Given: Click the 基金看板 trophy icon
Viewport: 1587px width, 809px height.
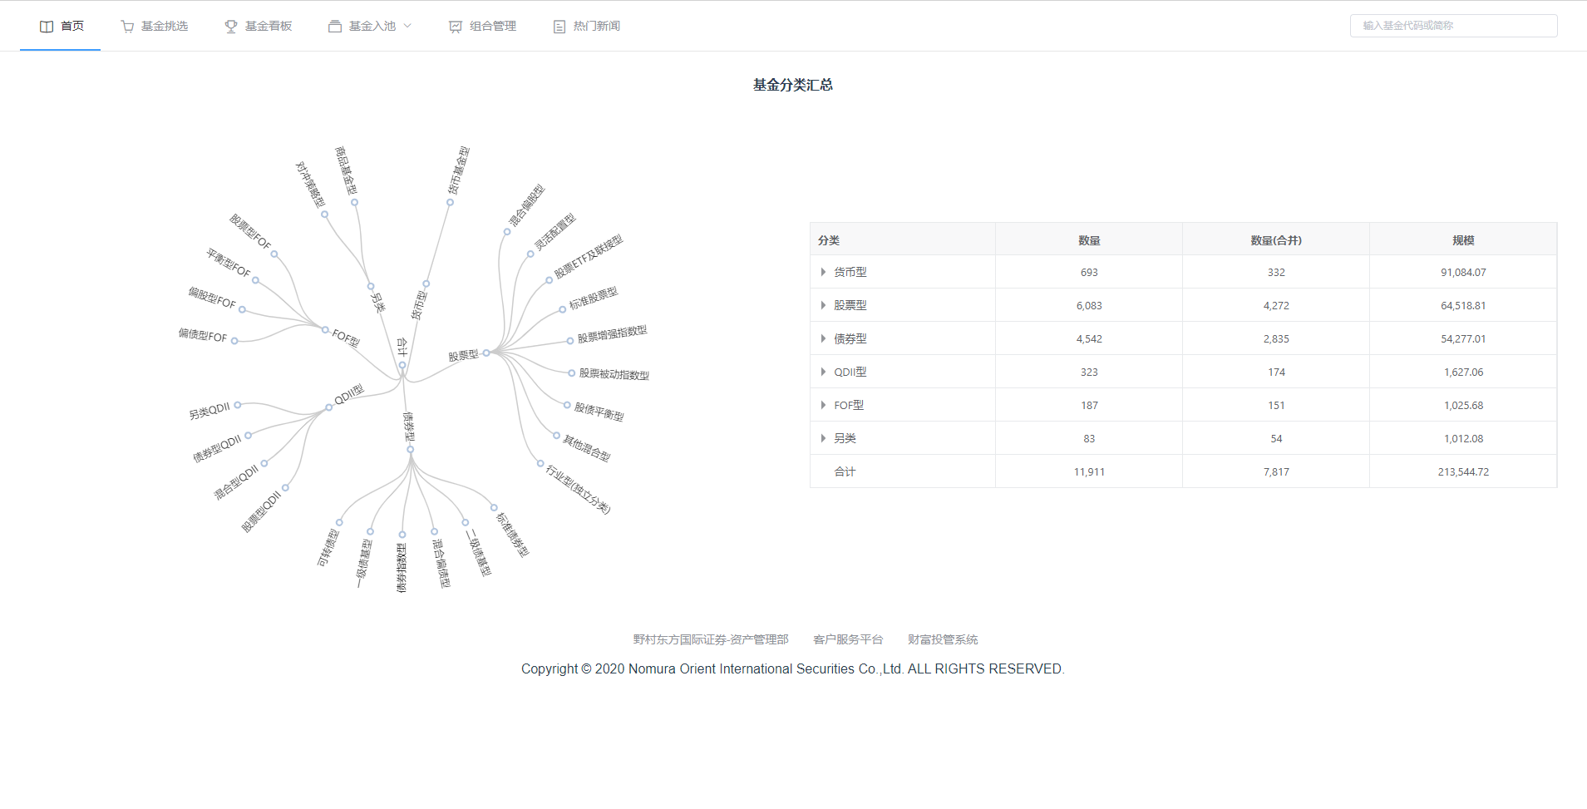Looking at the screenshot, I should (231, 27).
